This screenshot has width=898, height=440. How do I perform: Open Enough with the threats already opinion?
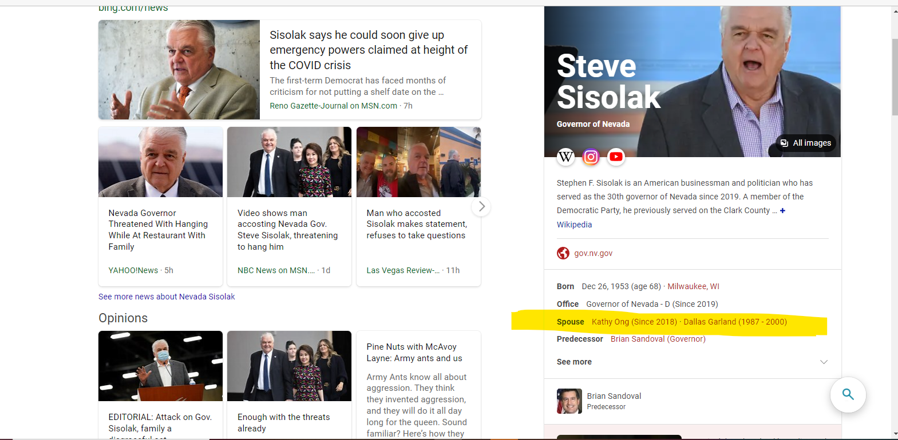(x=284, y=423)
